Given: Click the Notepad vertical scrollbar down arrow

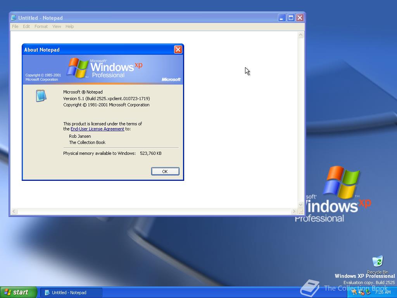Looking at the screenshot, I should (x=300, y=204).
